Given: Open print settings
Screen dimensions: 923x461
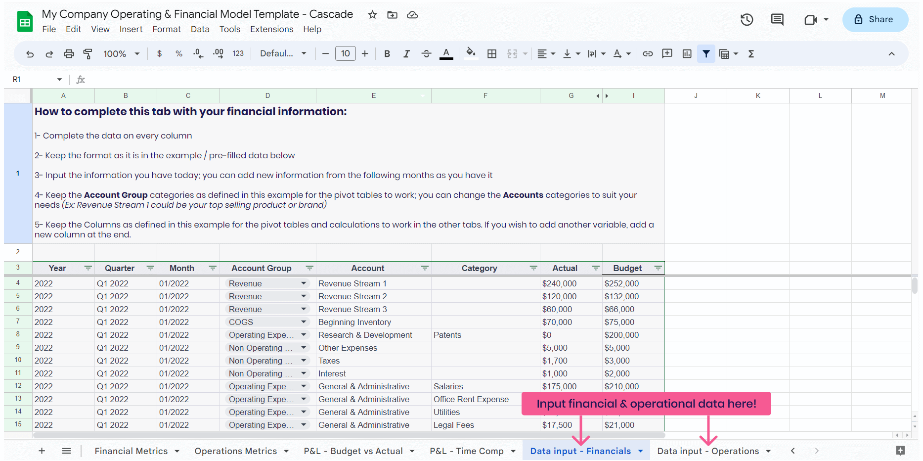Looking at the screenshot, I should [69, 53].
